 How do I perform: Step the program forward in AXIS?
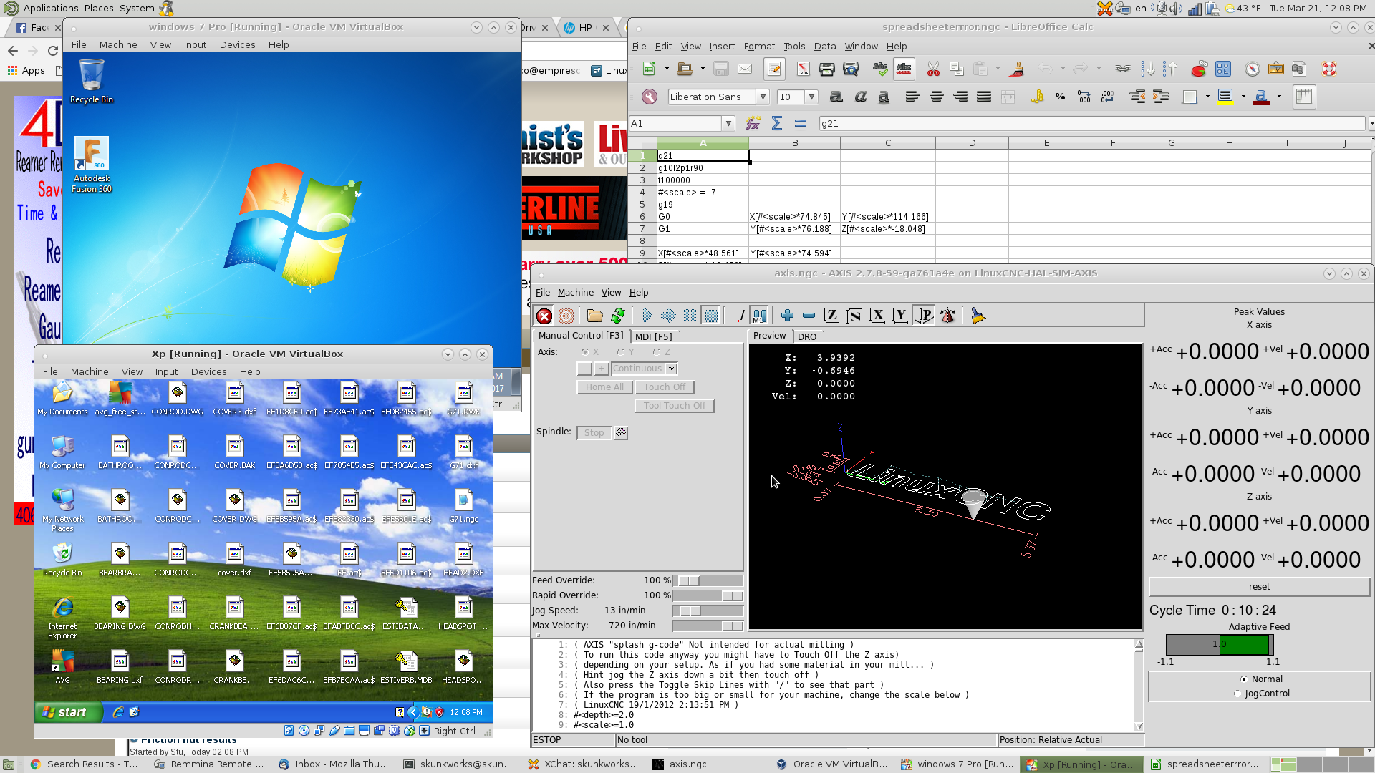click(x=668, y=316)
